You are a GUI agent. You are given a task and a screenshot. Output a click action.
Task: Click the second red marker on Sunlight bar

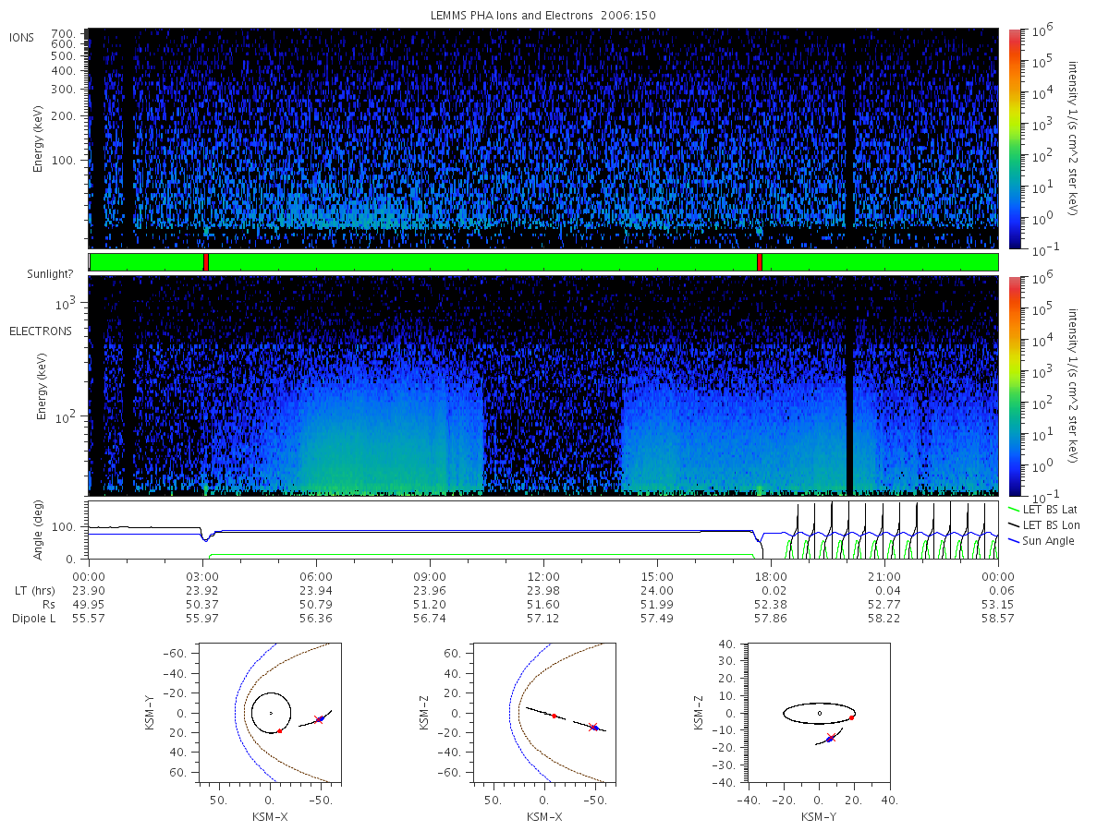(759, 262)
